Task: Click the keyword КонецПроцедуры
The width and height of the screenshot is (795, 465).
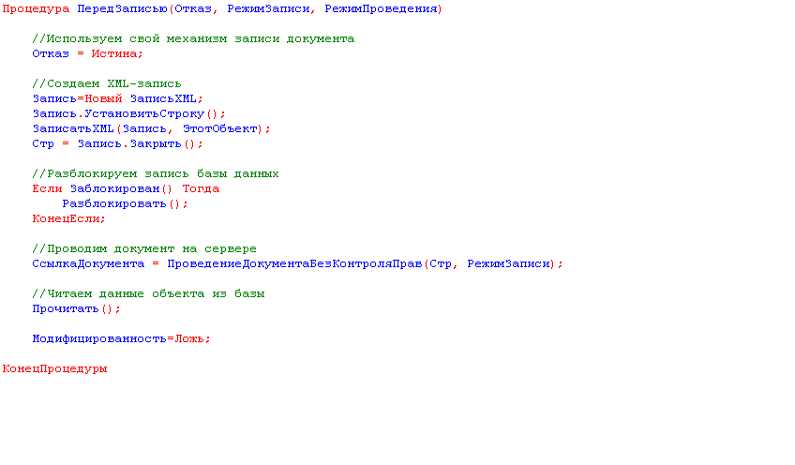Action: coord(54,369)
